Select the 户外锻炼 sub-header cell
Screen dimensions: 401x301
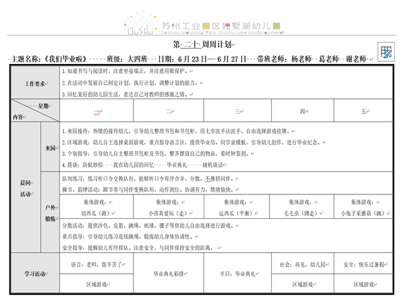click(x=50, y=213)
